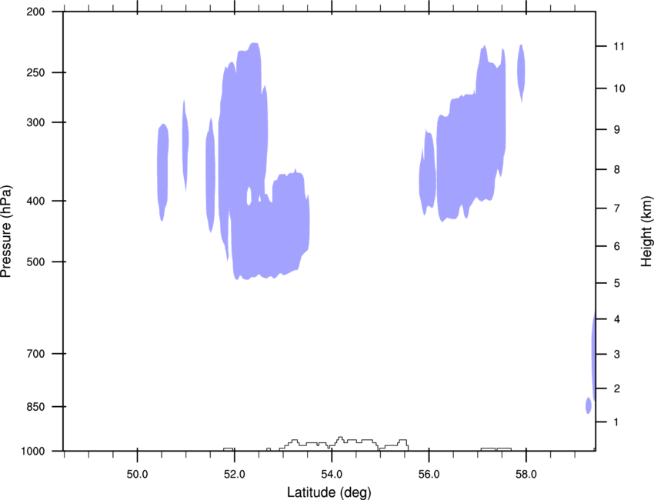
Task: Click the 7 km height label
Action: coord(617,208)
